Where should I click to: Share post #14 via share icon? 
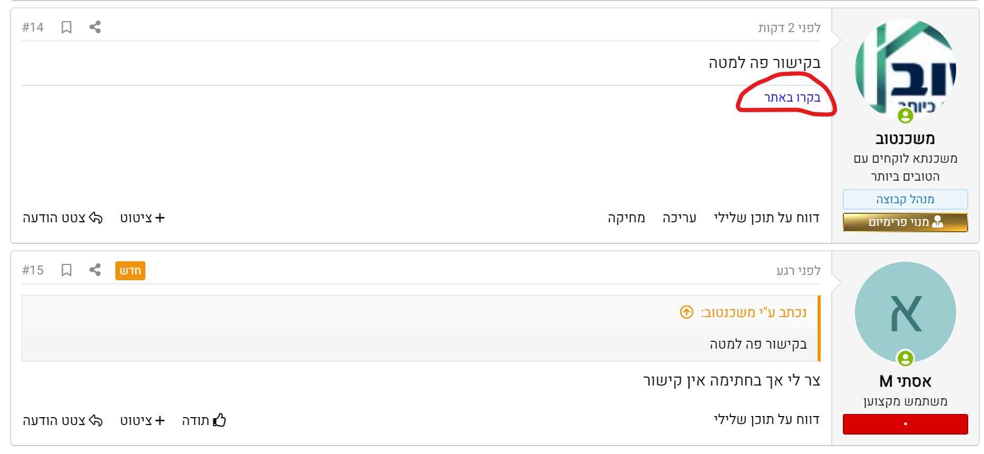(95, 27)
